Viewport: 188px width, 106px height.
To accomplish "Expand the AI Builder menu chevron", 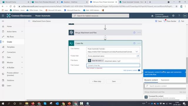I will pyautogui.click(x=22, y=67).
